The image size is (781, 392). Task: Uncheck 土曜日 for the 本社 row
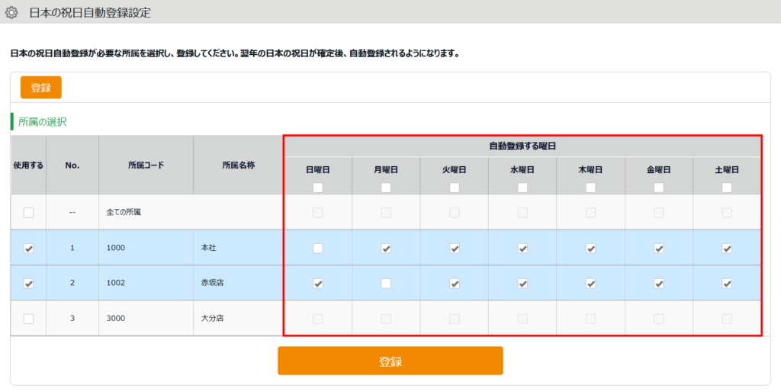pyautogui.click(x=727, y=248)
